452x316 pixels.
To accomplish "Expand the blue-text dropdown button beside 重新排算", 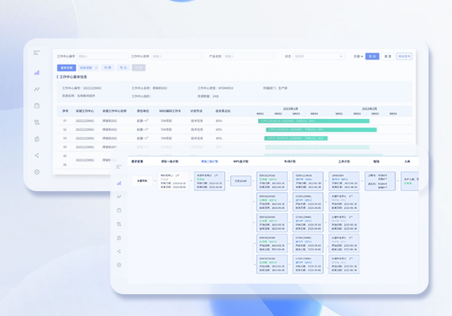I will click(x=88, y=68).
